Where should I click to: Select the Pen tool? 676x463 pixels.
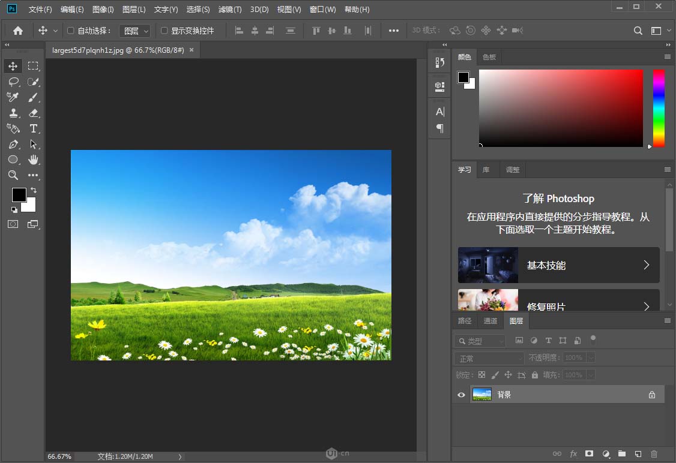13,145
